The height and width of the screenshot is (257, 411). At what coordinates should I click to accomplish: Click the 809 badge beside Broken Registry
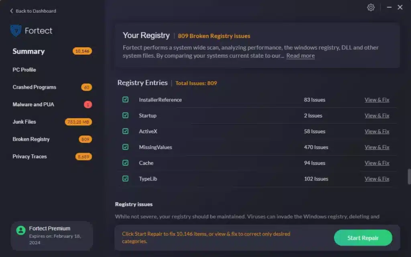pyautogui.click(x=85, y=139)
